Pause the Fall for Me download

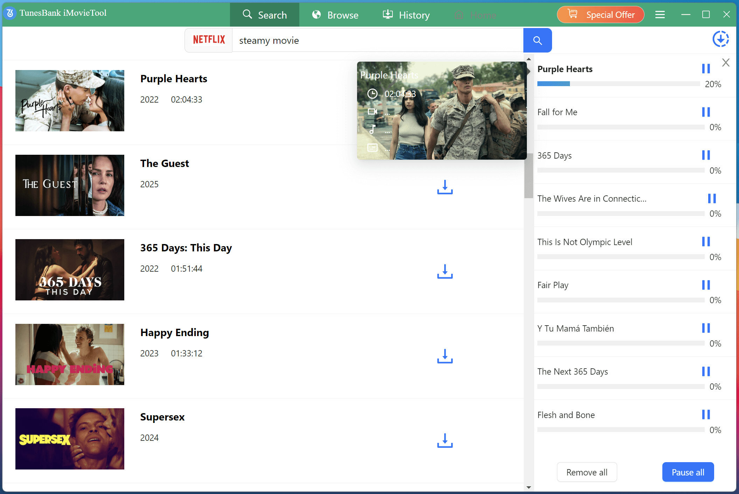(x=706, y=112)
